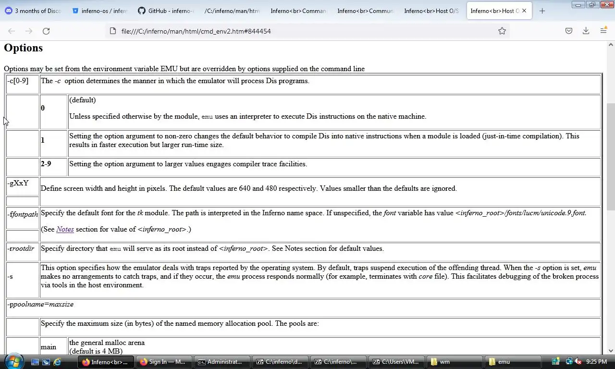This screenshot has width=615, height=369.
Task: Click the '2-9' value cell
Action: (53, 167)
